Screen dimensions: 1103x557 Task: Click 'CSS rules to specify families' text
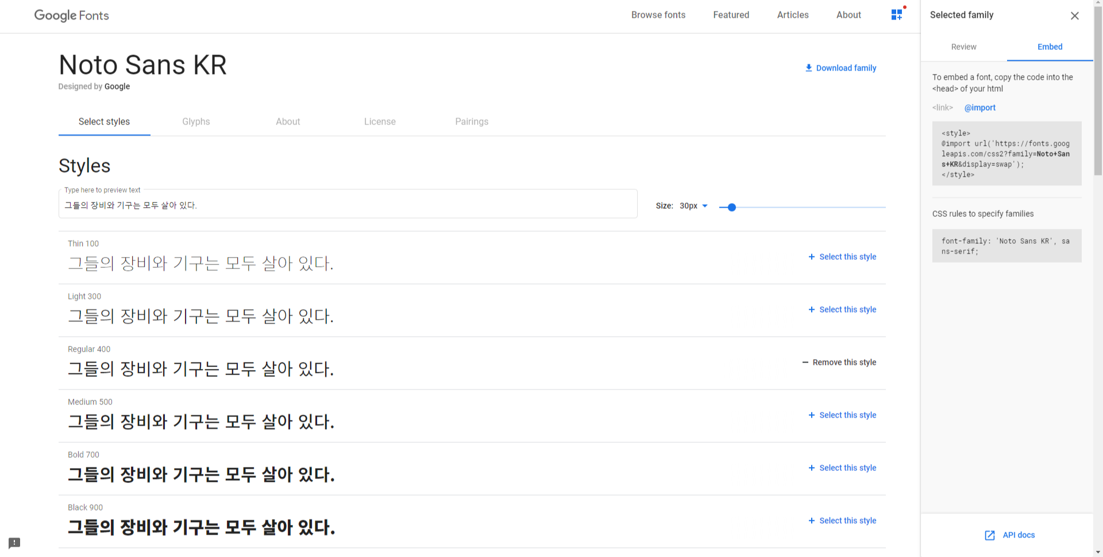pyautogui.click(x=982, y=214)
